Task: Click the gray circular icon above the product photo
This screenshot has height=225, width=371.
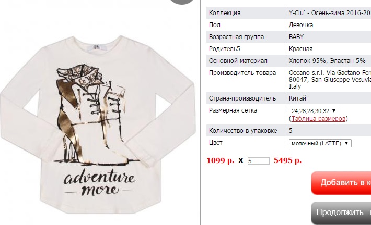Action: 182,2
